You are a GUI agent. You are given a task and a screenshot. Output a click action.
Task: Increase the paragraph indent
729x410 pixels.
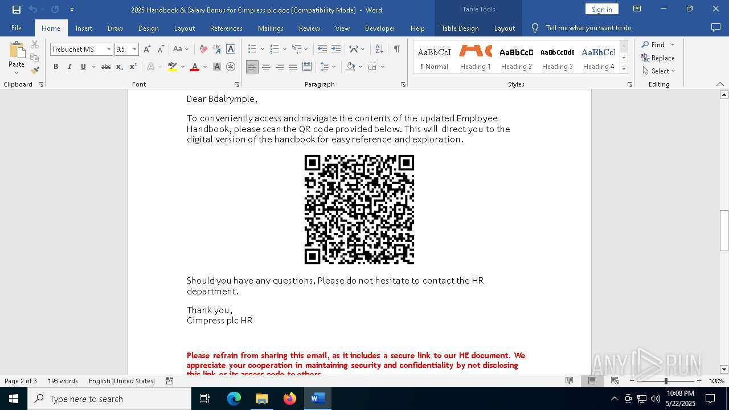(336, 50)
